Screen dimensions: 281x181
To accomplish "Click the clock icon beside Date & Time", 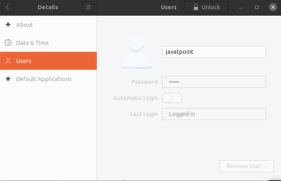I will (8, 43).
